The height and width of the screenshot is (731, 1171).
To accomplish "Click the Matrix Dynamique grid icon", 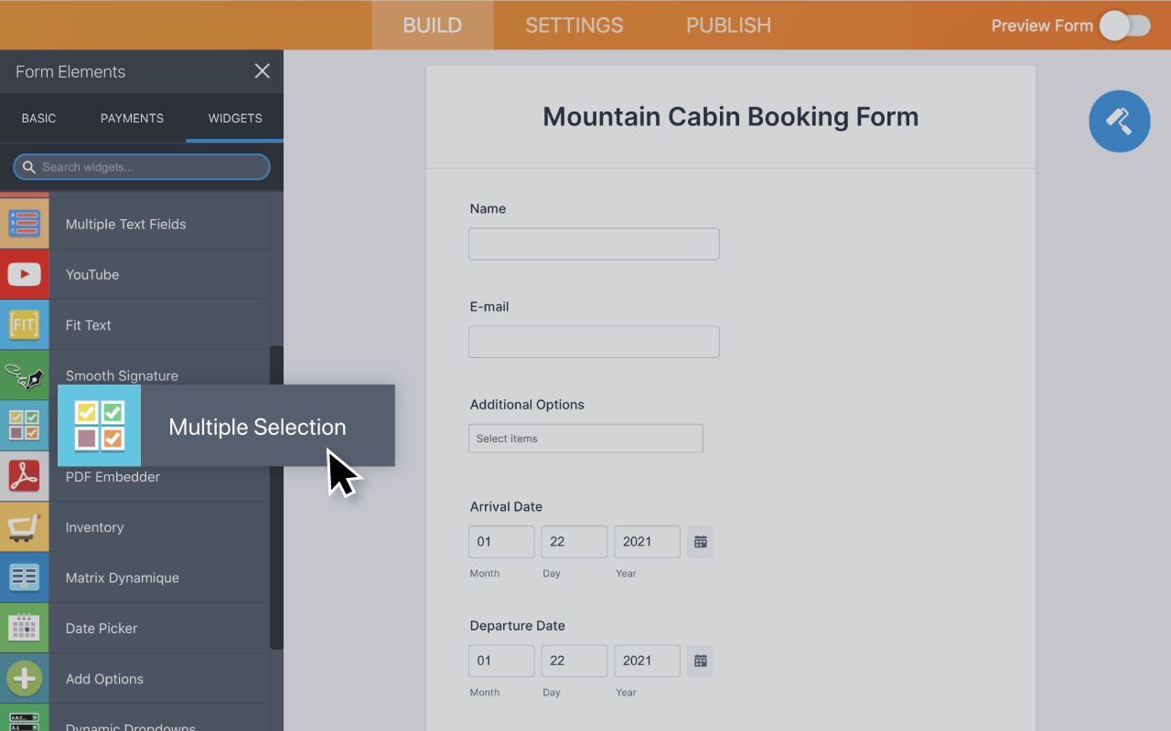I will pyautogui.click(x=25, y=577).
